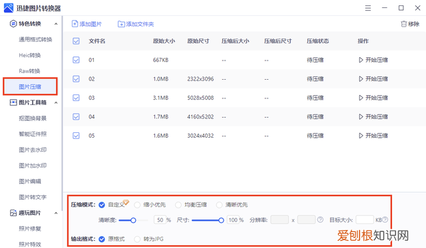This screenshot has height=248, width=426.
Task: Click 开始压缩 text for file 01
Action: point(377,60)
